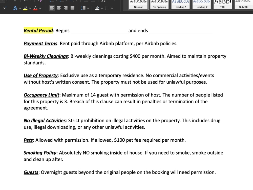Click the 'Occupancy Limit' heading
253x190 pixels.
pos(41,95)
